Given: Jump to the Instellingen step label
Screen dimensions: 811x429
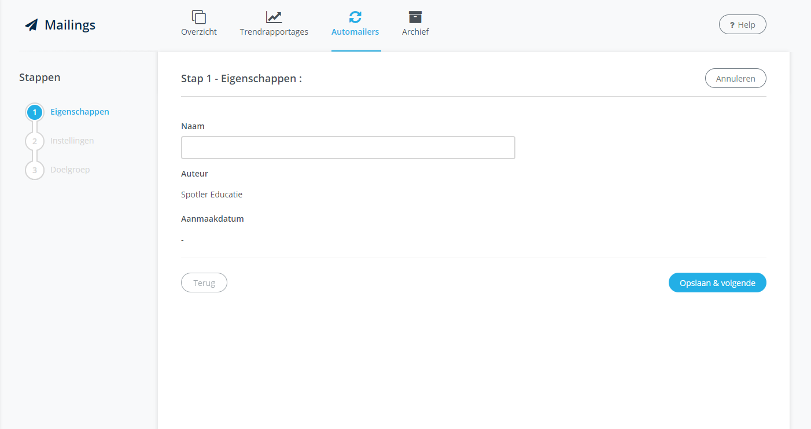Looking at the screenshot, I should pyautogui.click(x=72, y=141).
